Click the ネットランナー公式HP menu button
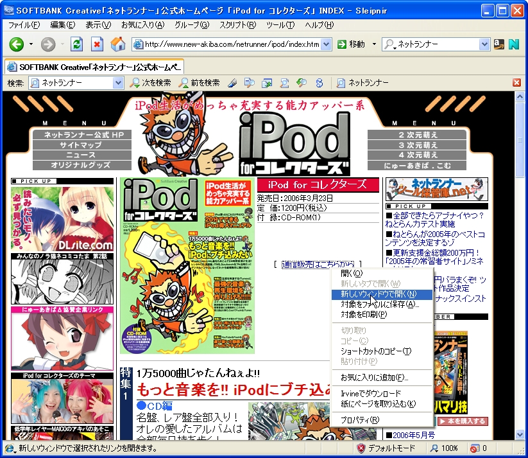The height and width of the screenshot is (458, 528). [x=82, y=135]
